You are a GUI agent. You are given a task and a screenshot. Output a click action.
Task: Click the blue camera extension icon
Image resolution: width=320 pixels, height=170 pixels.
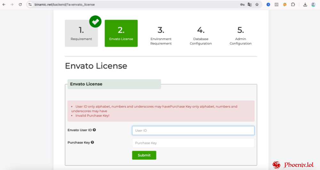pyautogui.click(x=268, y=4)
